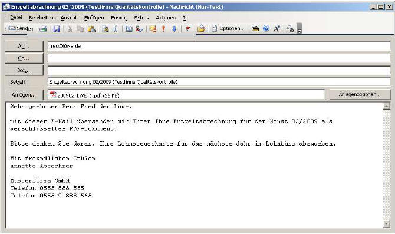
Task: Open the Bearbeiten menu
Action: point(41,18)
